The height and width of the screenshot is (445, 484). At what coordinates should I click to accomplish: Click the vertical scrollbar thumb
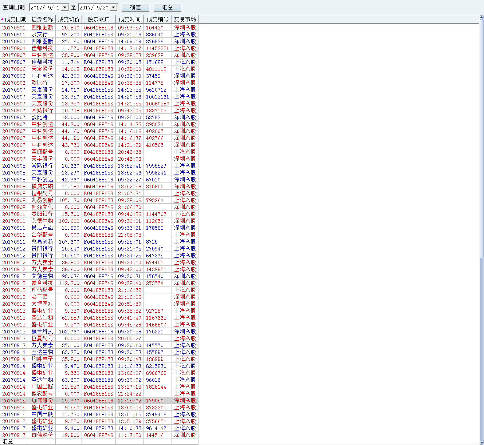pos(481,138)
